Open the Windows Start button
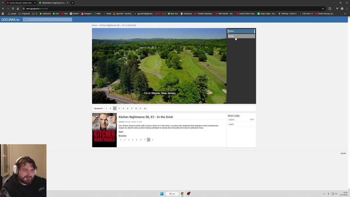 [x=162, y=194]
